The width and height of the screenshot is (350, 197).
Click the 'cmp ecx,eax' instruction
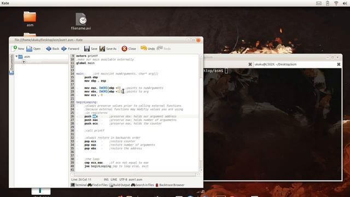[x=94, y=163]
